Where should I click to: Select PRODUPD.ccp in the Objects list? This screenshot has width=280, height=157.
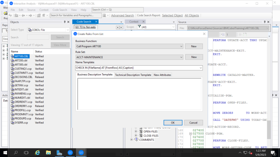23,119
